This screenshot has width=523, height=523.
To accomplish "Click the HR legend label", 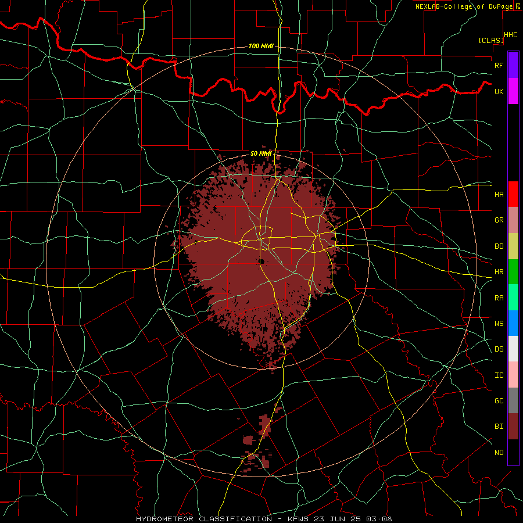I will click(499, 272).
